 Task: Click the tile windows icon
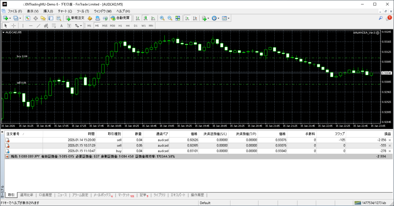178,18
